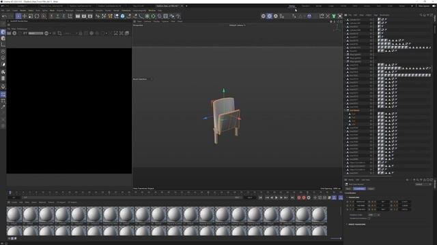Open Edit Render Settings clapperboard icon
437x245 pixels.
point(90,16)
